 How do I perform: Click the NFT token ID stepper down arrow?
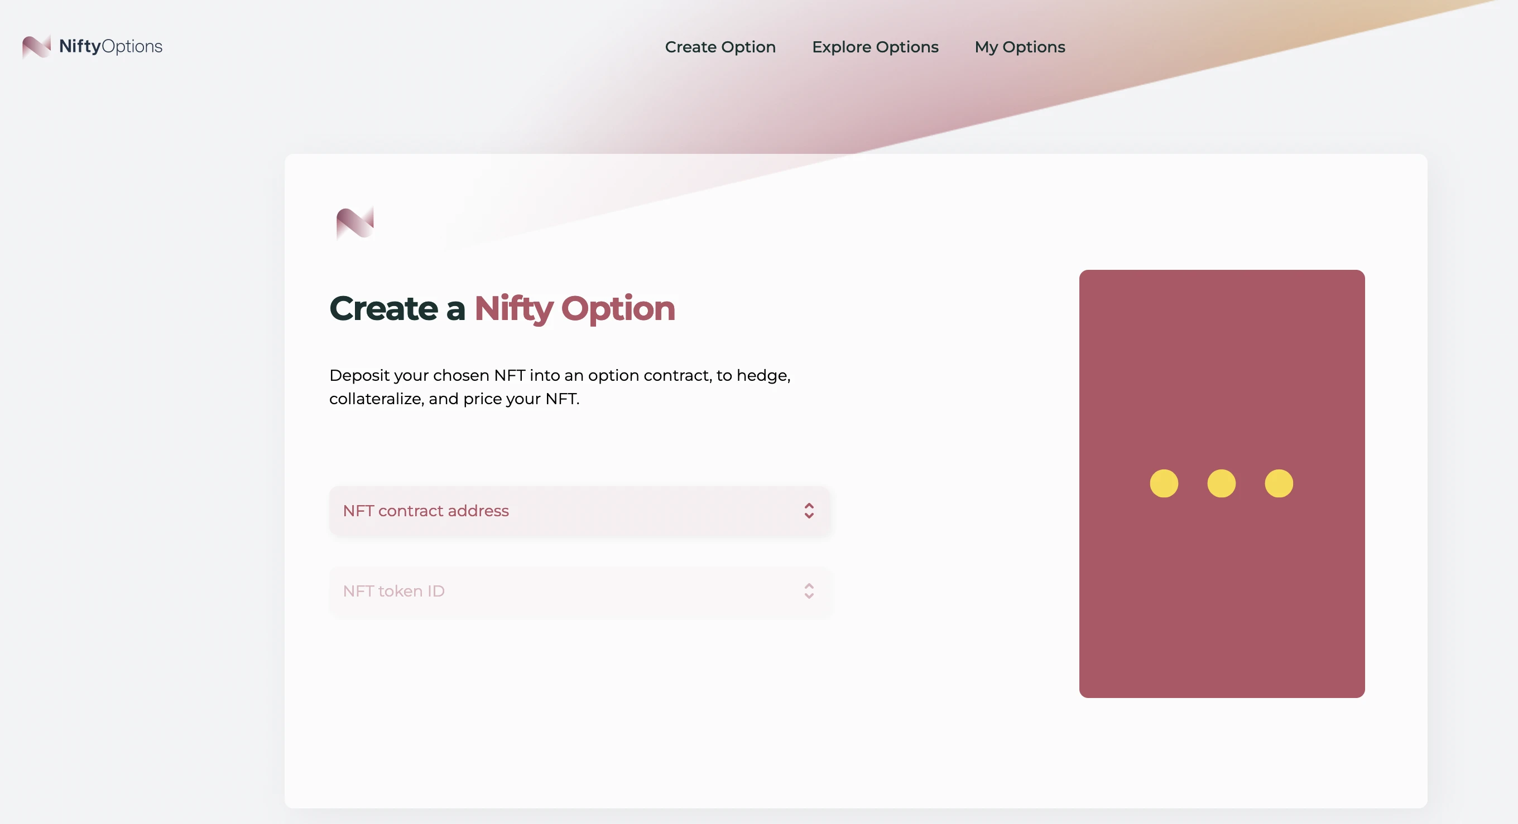tap(809, 595)
